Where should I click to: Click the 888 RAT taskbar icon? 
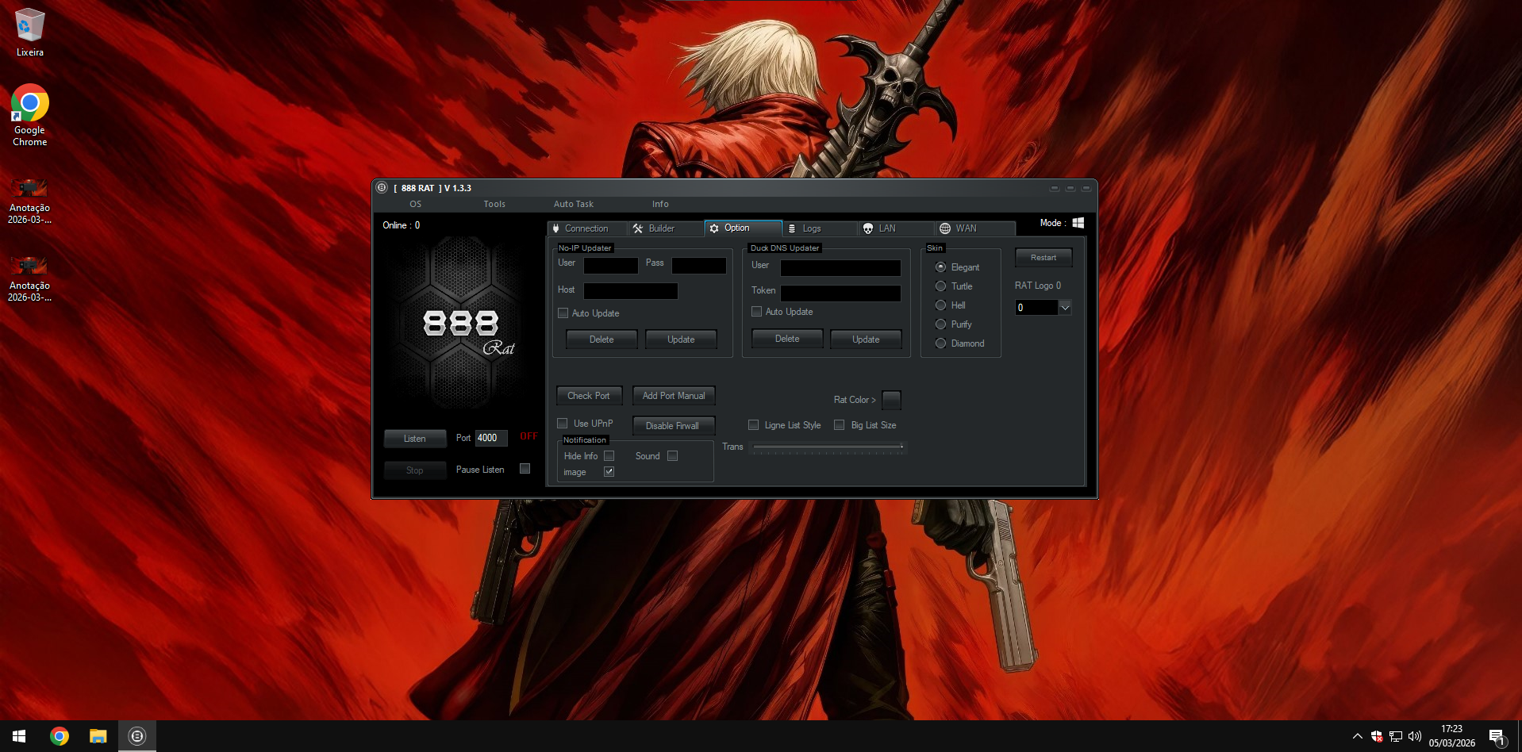[x=137, y=736]
